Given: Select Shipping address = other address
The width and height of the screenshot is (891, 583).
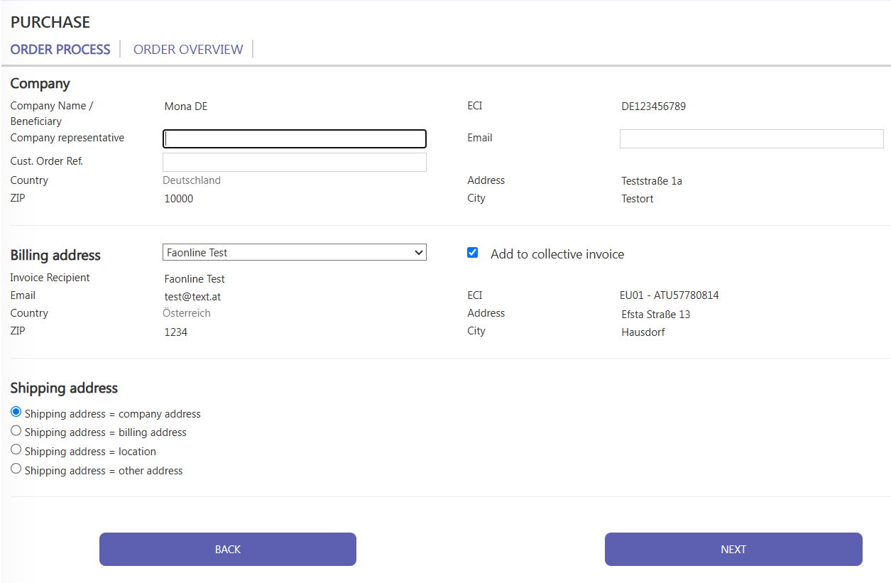Looking at the screenshot, I should (16, 469).
